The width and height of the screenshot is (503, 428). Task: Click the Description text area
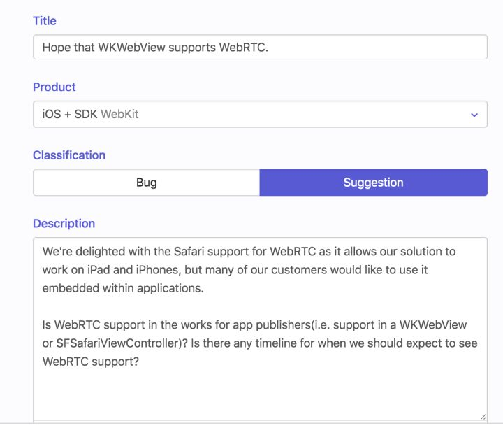pos(260,329)
